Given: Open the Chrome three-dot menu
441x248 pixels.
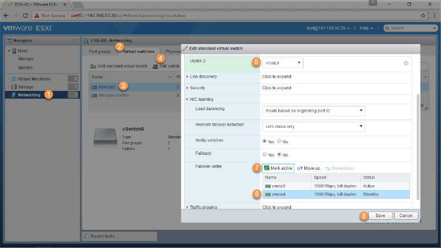Looking at the screenshot, I should [x=434, y=15].
